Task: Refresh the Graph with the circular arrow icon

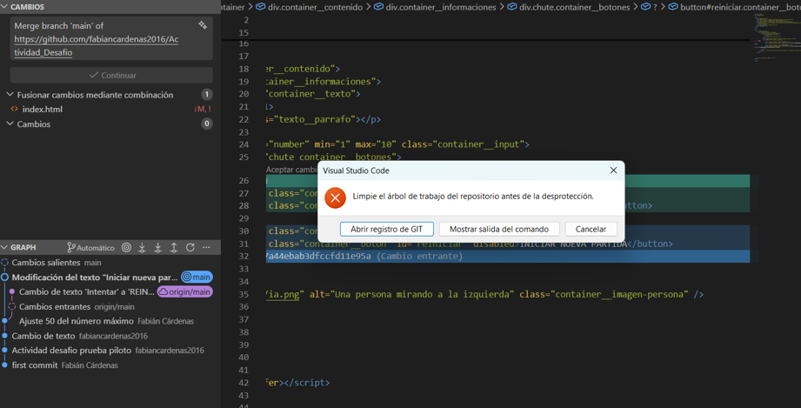Action: [190, 247]
